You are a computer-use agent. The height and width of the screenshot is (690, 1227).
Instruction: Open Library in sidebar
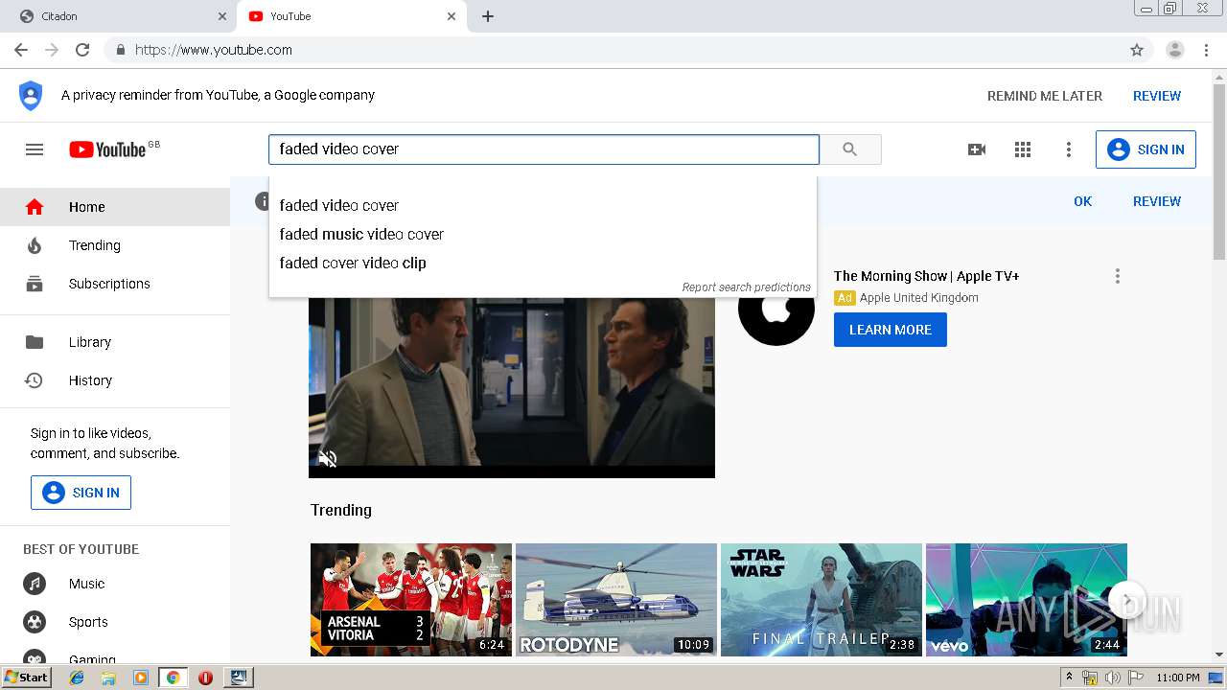(x=115, y=342)
